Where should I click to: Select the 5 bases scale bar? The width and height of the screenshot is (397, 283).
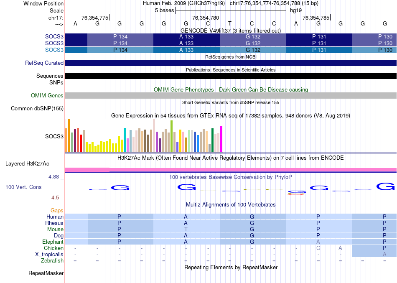click(x=231, y=10)
